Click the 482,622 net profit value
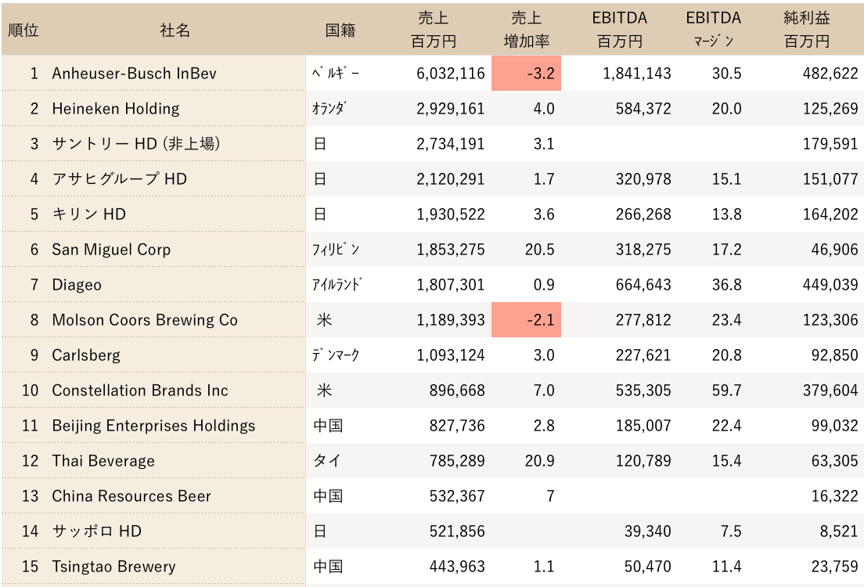The image size is (864, 587). 830,74
